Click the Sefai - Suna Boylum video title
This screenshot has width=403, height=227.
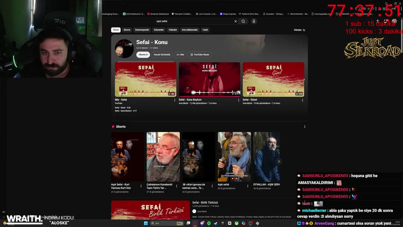pyautogui.click(x=190, y=100)
